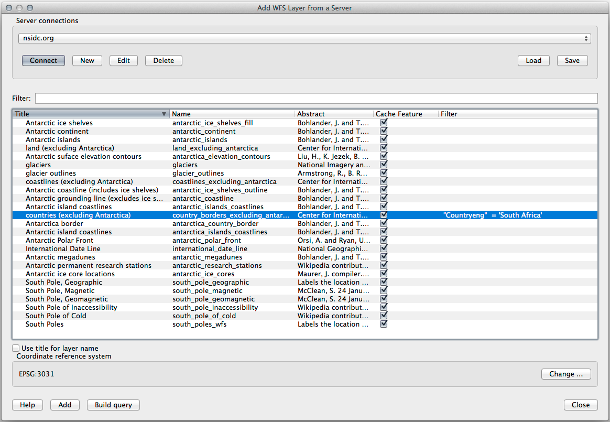Click into the Filter text field
The width and height of the screenshot is (610, 422).
tap(316, 98)
